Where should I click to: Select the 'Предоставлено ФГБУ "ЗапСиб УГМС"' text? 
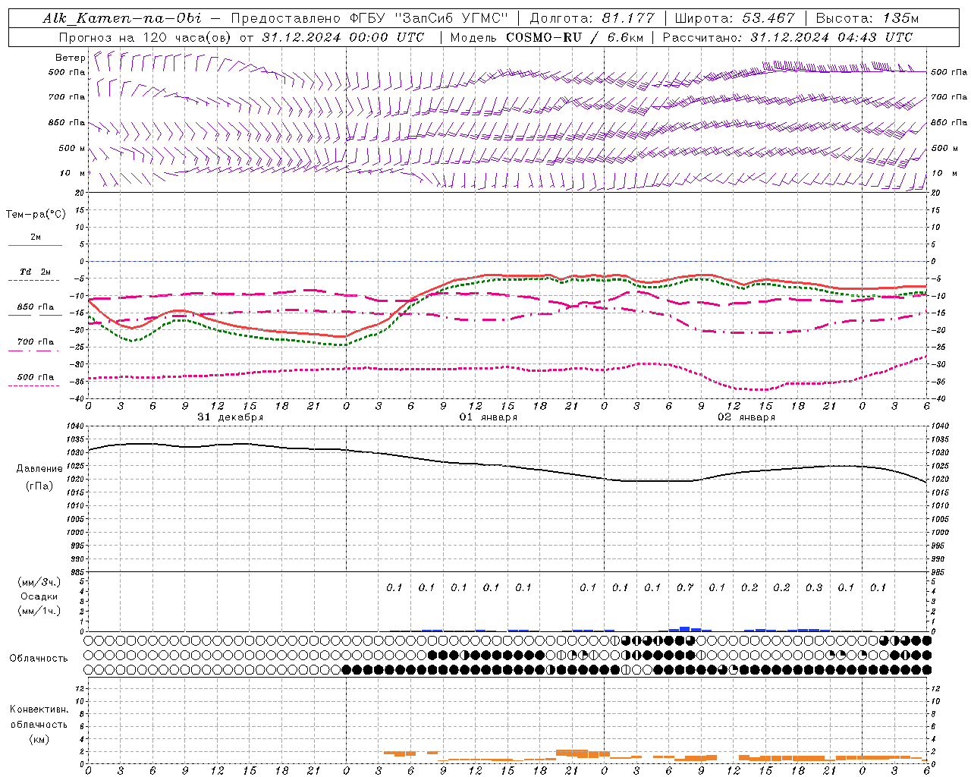pyautogui.click(x=369, y=18)
